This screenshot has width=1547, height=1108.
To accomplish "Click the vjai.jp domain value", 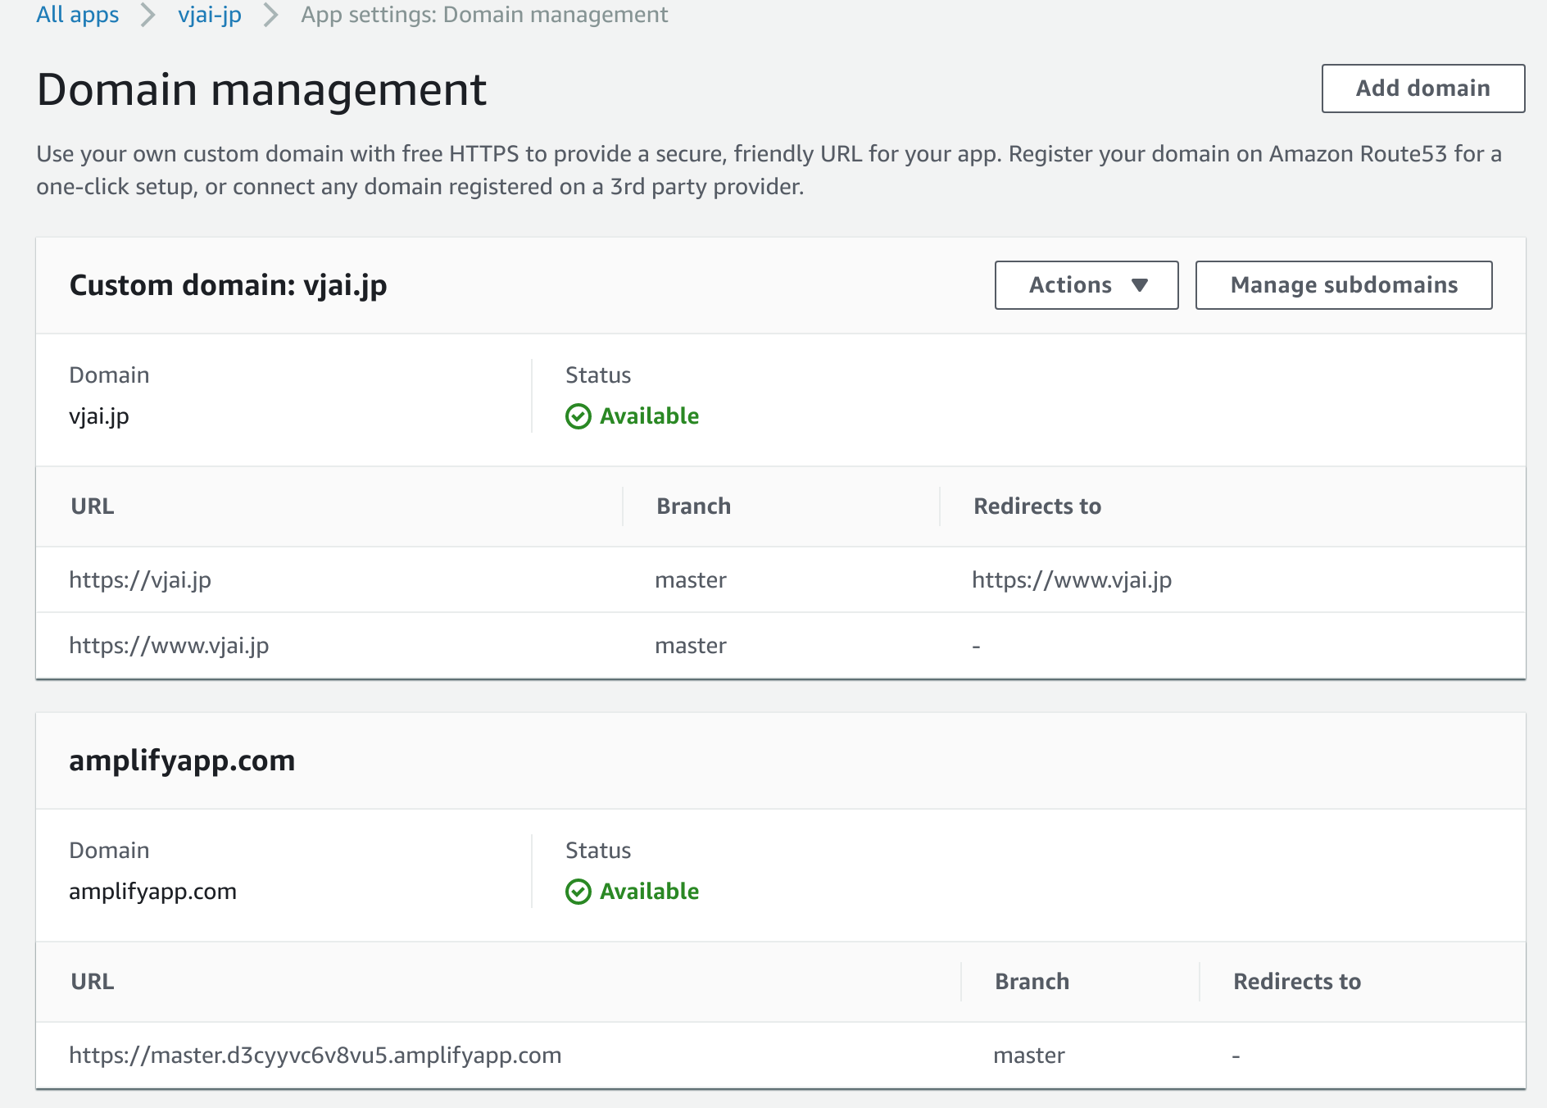I will pos(99,416).
